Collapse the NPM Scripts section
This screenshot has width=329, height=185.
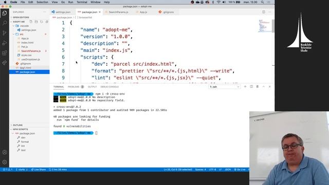(20, 129)
